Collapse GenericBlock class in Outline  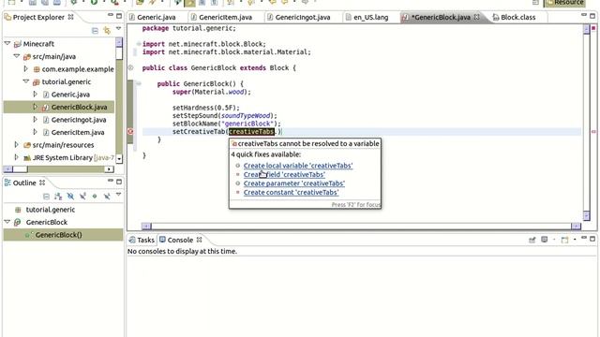[7, 222]
